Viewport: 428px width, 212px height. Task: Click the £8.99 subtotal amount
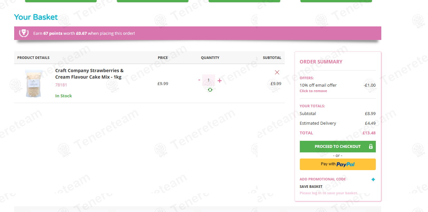370,113
